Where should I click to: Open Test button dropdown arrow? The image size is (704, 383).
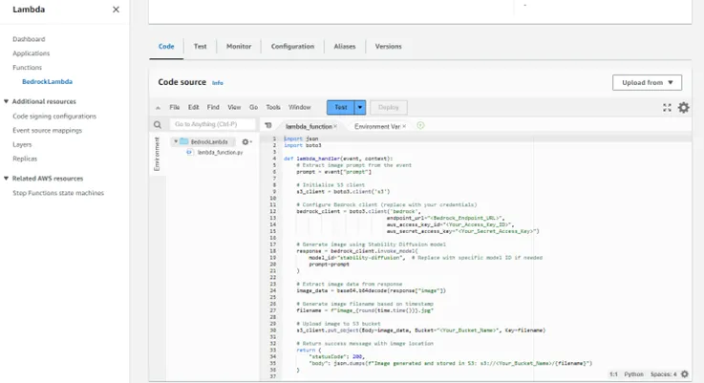click(x=360, y=107)
